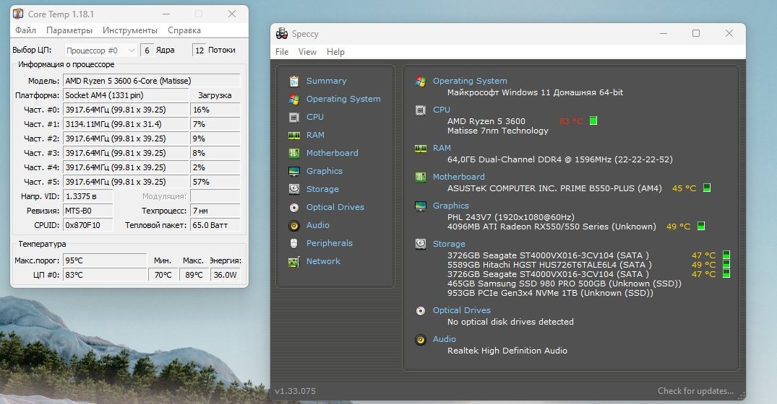Open Motherboard icon in Speccy sidebar
This screenshot has width=777, height=404.
tap(294, 153)
